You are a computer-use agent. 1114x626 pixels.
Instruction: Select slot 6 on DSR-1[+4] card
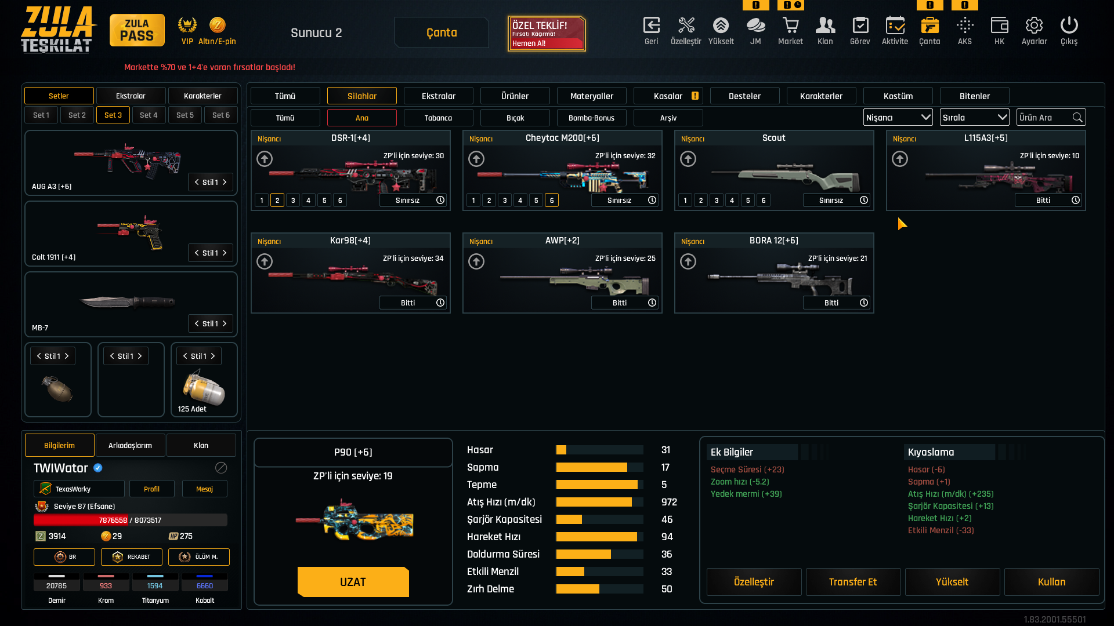[340, 201]
